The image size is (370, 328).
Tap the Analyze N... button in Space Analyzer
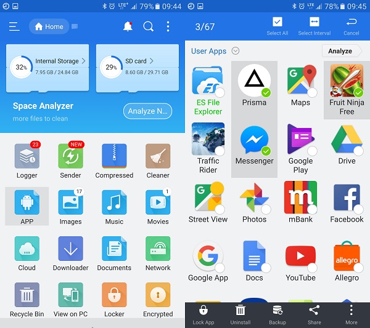tap(147, 111)
